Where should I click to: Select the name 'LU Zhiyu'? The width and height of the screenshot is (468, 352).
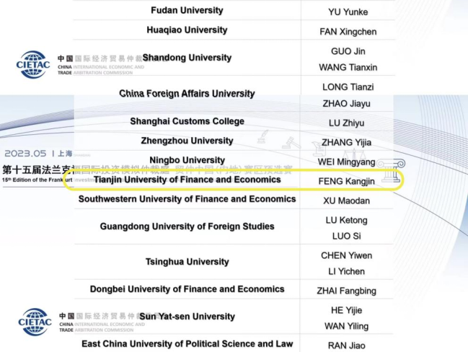(x=347, y=123)
